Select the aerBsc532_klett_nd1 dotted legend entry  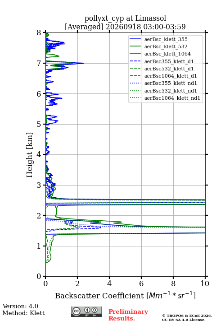coord(163,91)
